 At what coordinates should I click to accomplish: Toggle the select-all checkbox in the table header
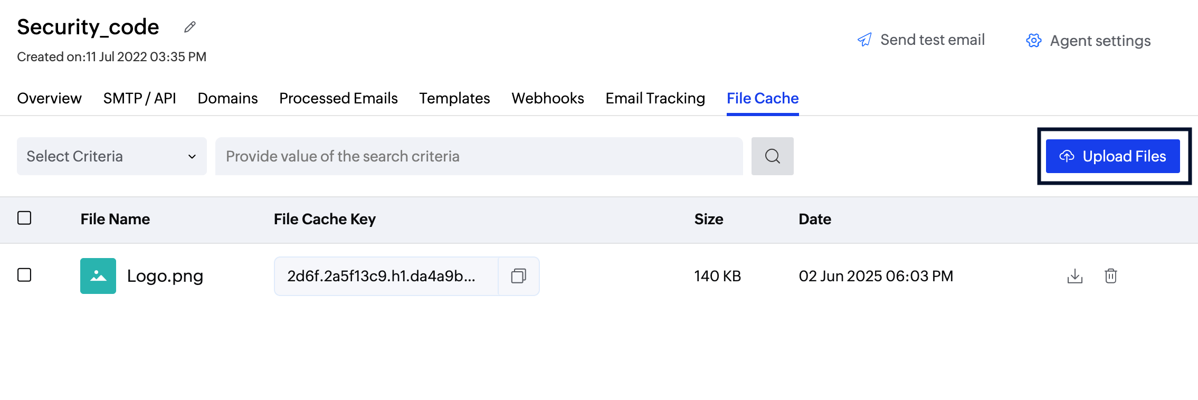point(23,217)
